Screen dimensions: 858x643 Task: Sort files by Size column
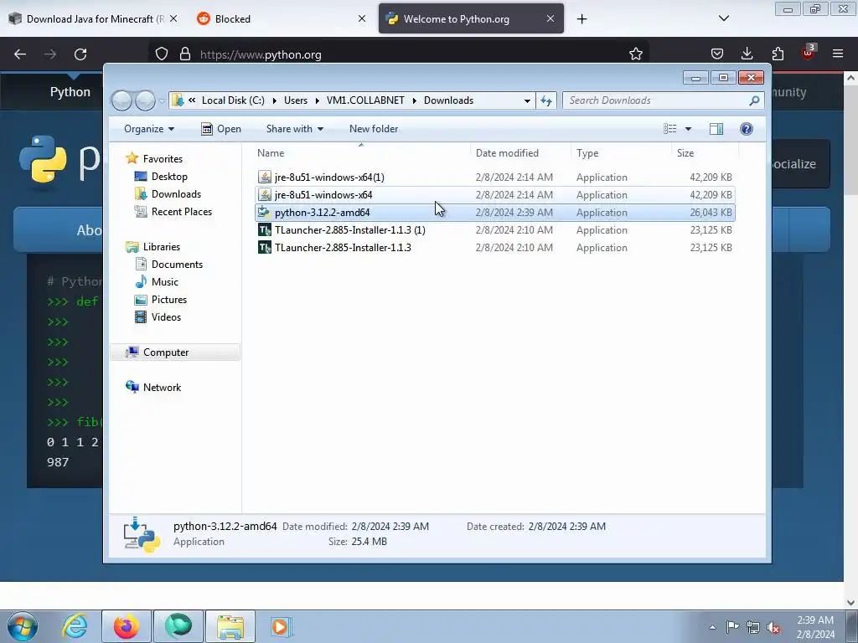click(x=705, y=153)
